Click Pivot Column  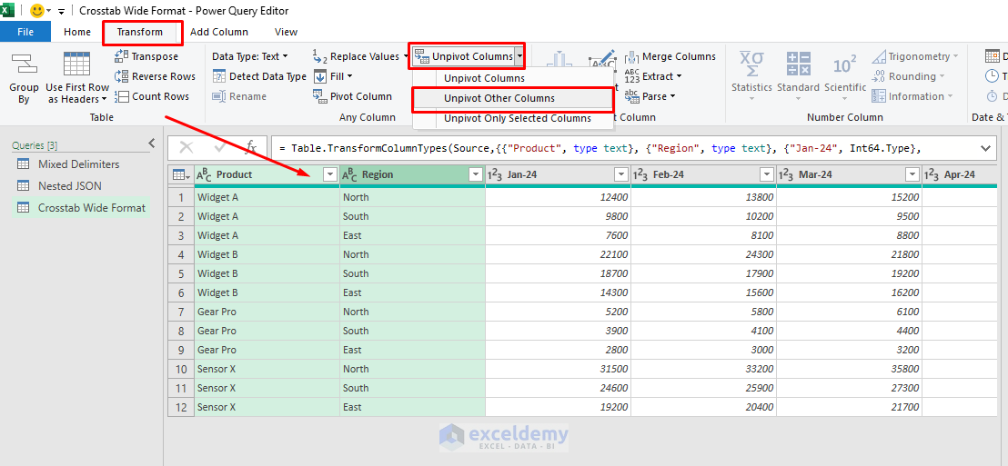[352, 96]
